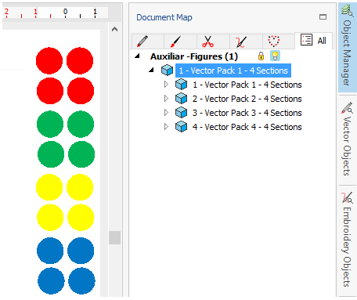Select 3 - Vector Pack 3 - 4 Sections
Screen dimensions: 357x300
pyautogui.click(x=247, y=113)
